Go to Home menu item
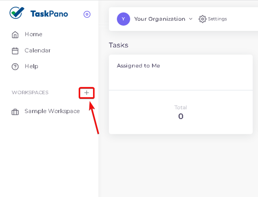Screen dimensions: 258x197 pyautogui.click(x=34, y=34)
